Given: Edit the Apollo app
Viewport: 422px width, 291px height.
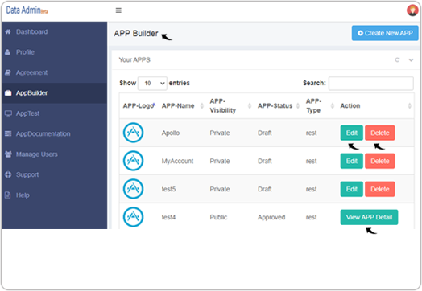Looking at the screenshot, I should pos(351,133).
